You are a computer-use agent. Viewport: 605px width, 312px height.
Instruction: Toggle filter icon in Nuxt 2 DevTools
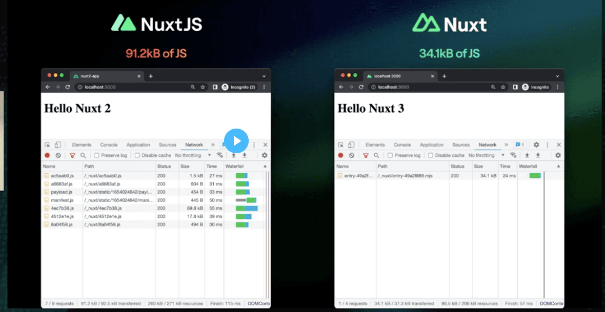[x=72, y=155]
